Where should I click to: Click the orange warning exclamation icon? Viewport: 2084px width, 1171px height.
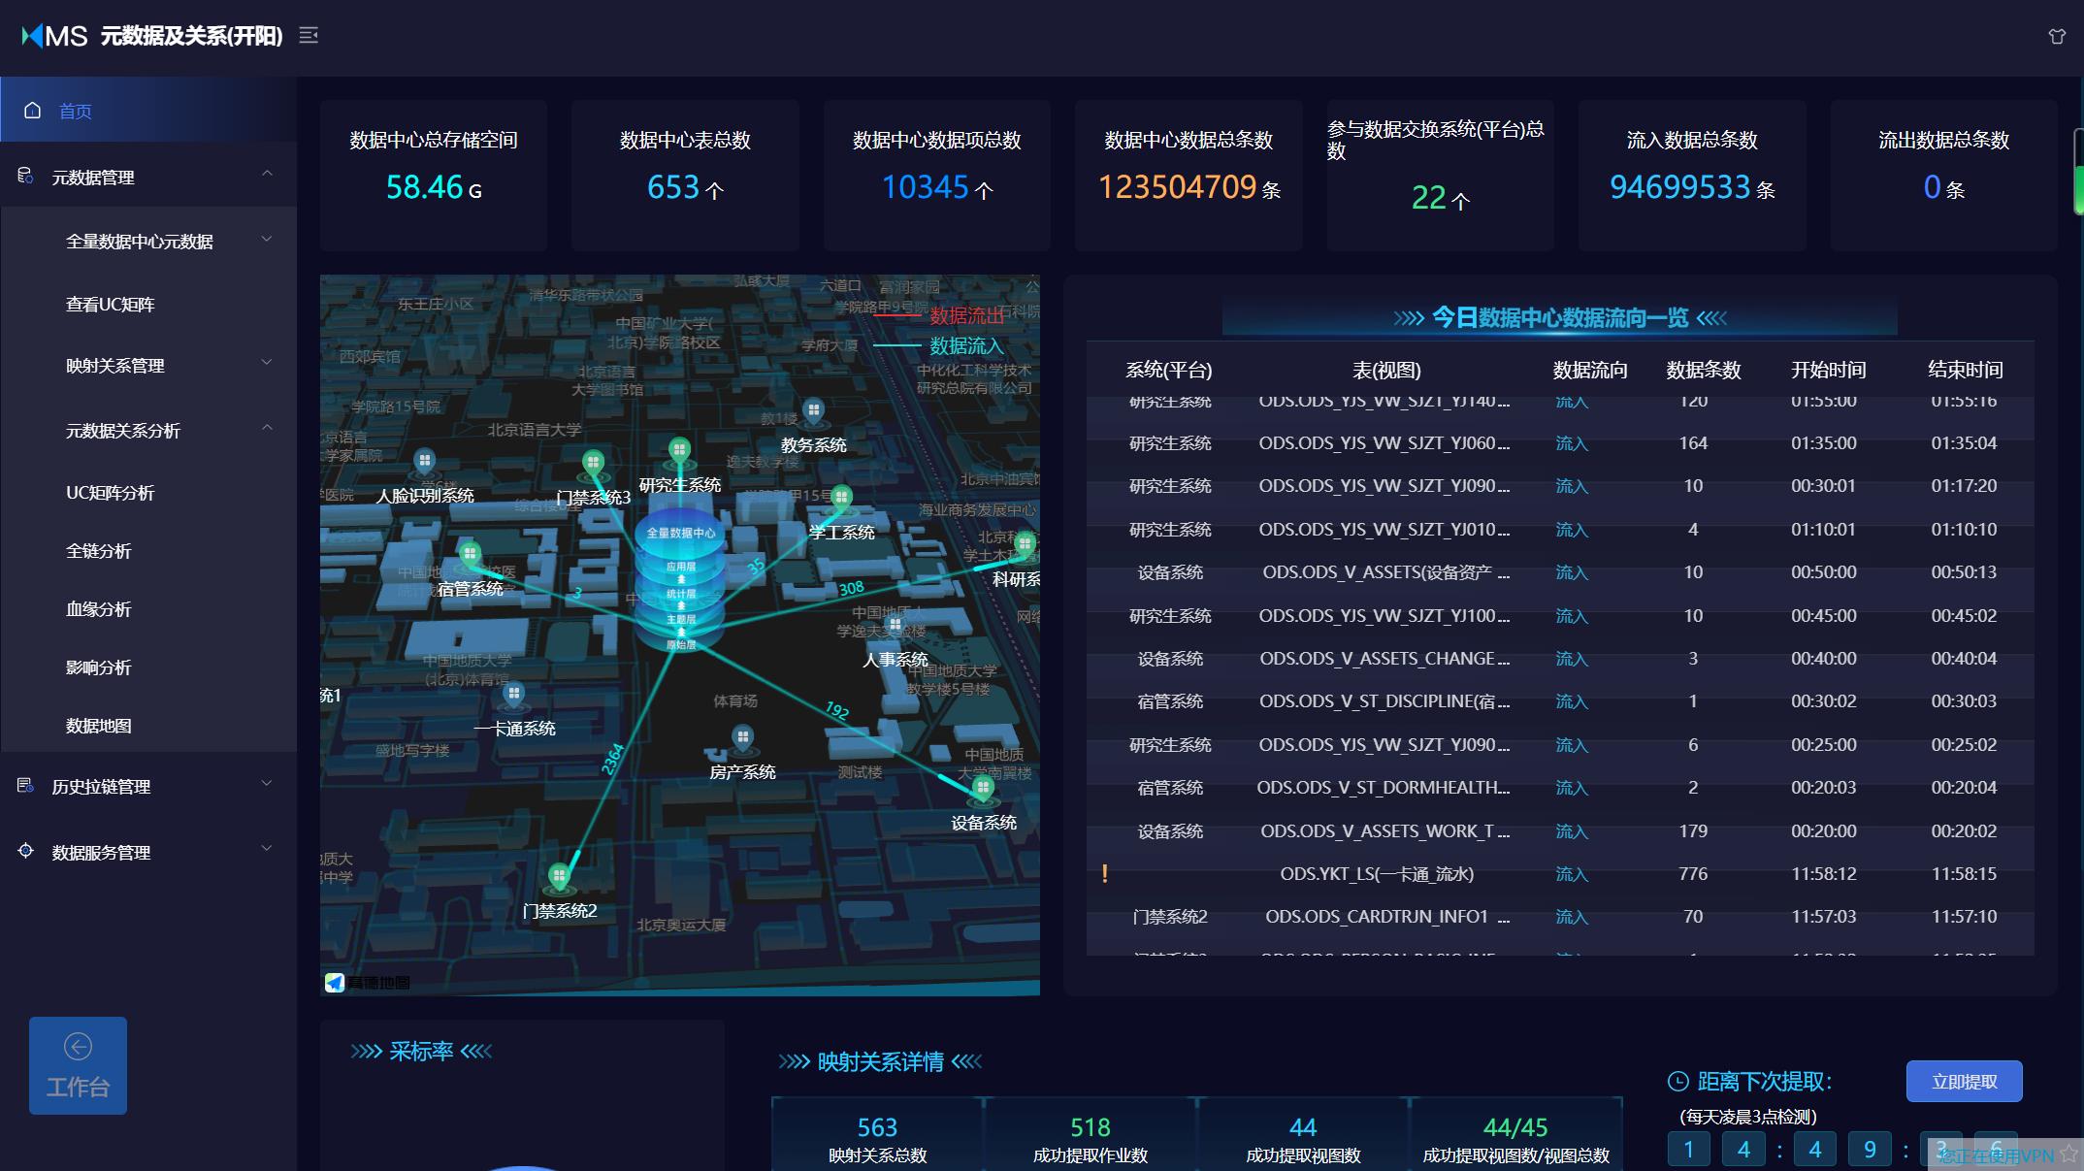pyautogui.click(x=1104, y=874)
